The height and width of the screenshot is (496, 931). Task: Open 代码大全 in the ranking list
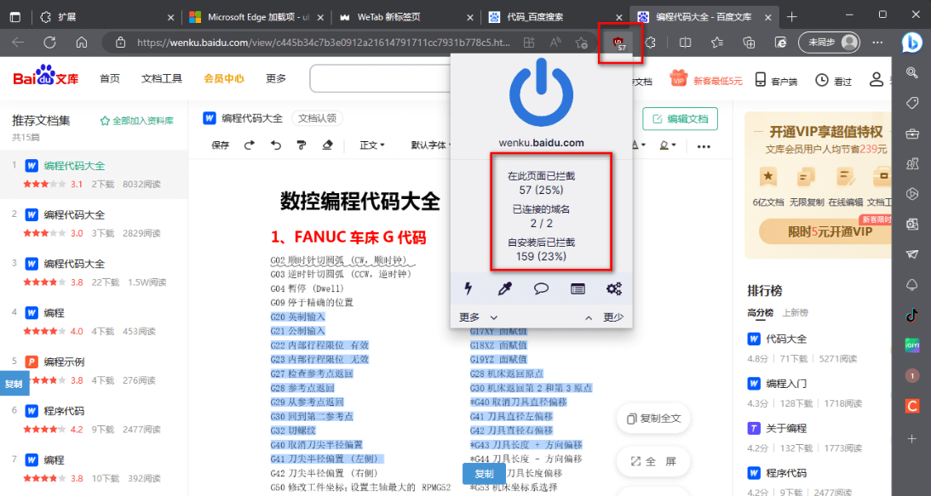(x=786, y=339)
